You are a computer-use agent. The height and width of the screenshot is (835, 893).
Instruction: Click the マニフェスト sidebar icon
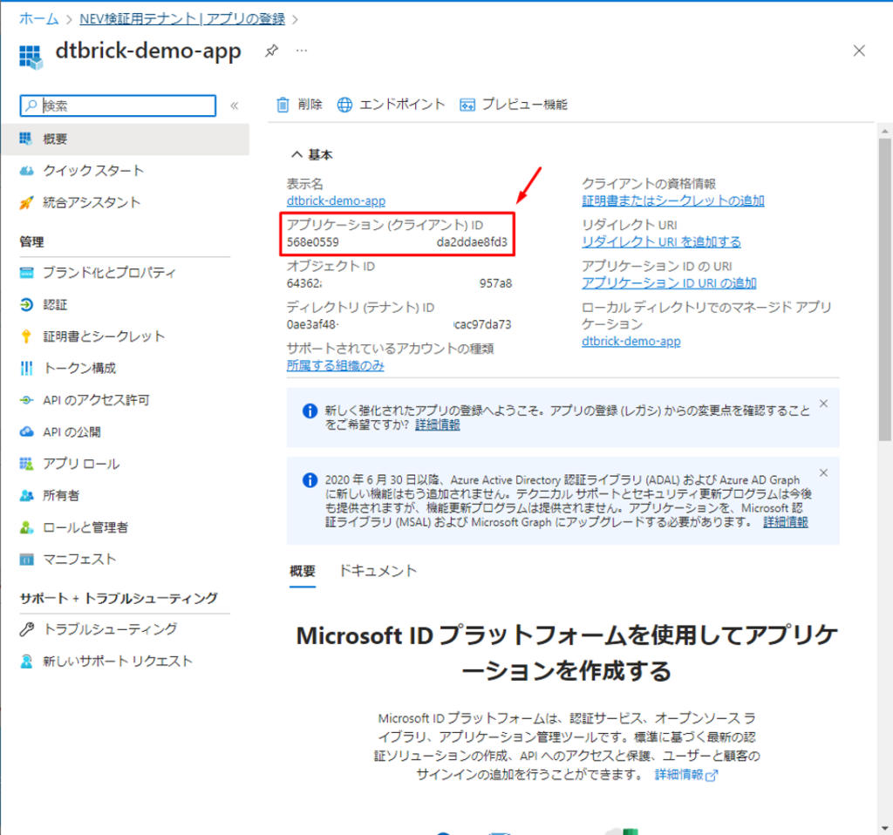26,560
